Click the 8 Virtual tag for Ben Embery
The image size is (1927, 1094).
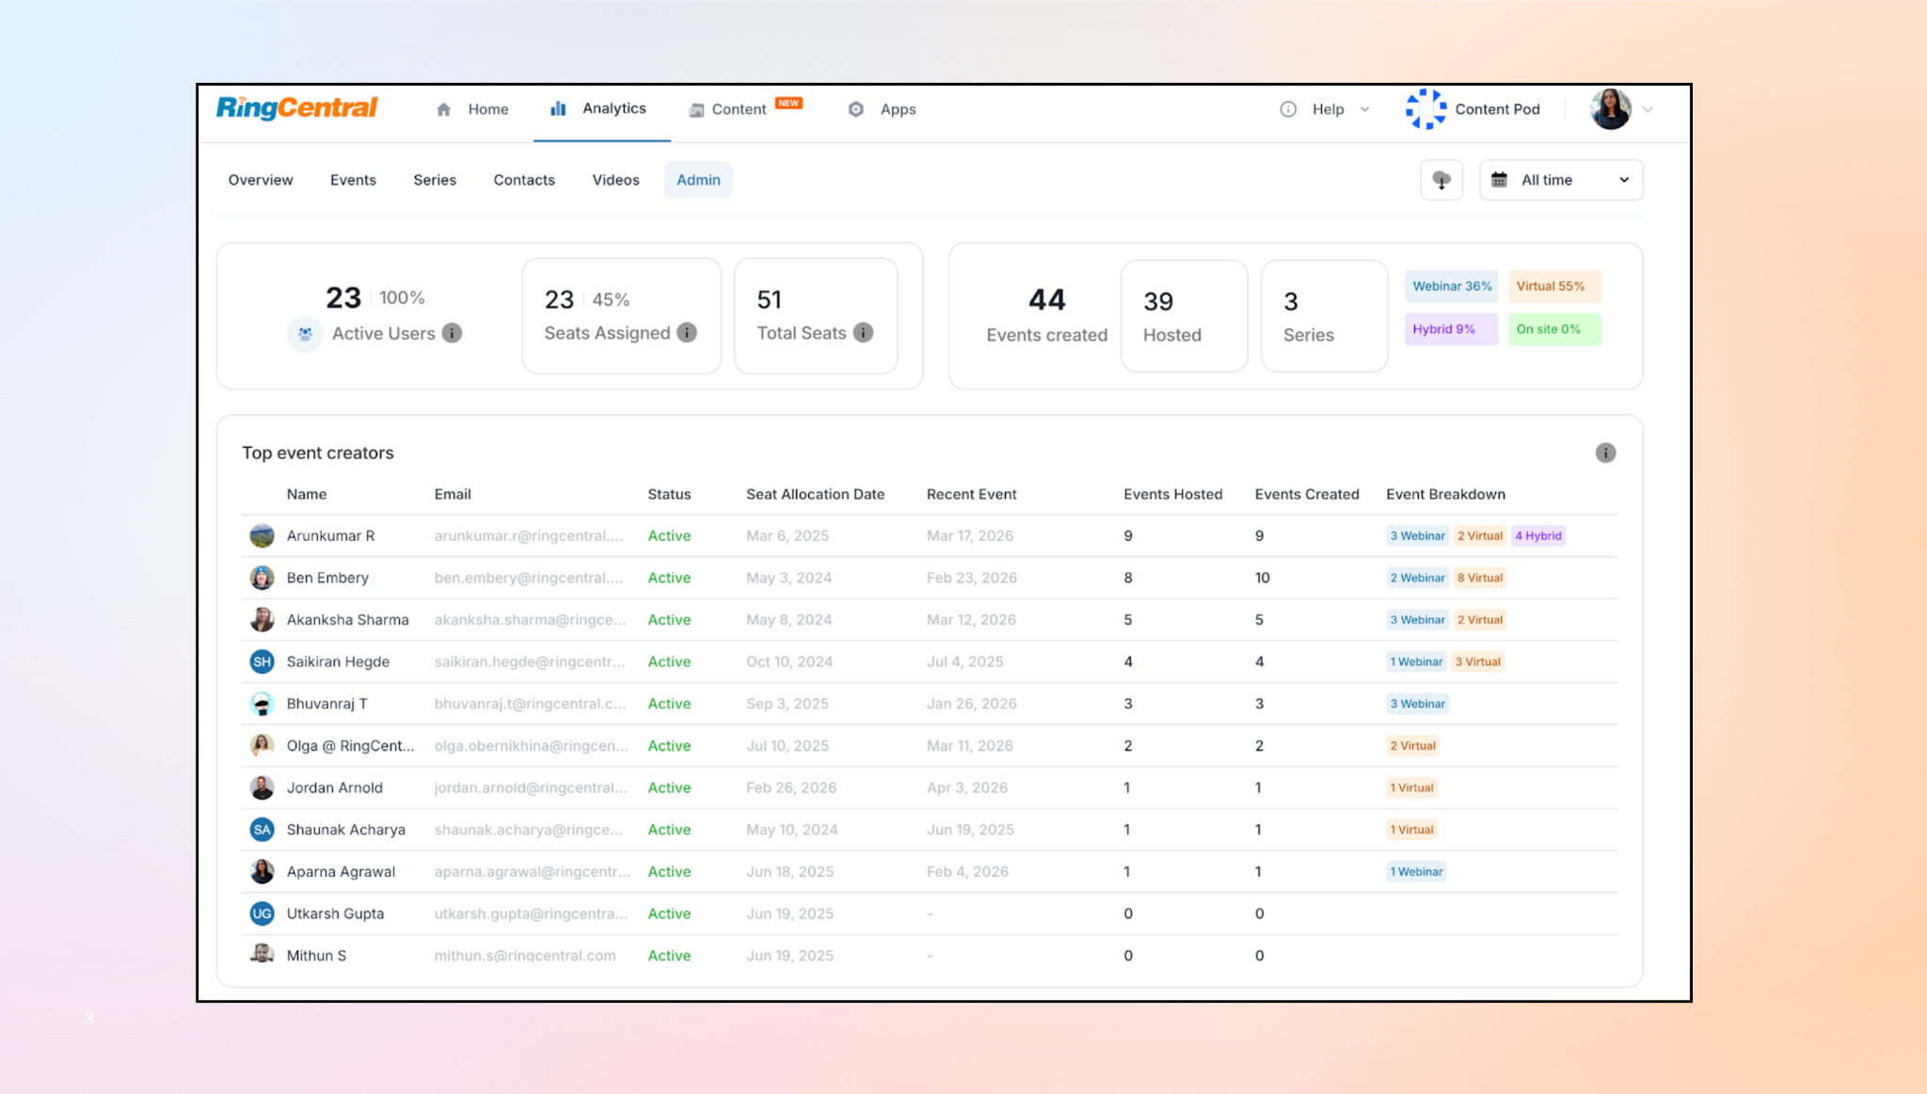coord(1479,578)
